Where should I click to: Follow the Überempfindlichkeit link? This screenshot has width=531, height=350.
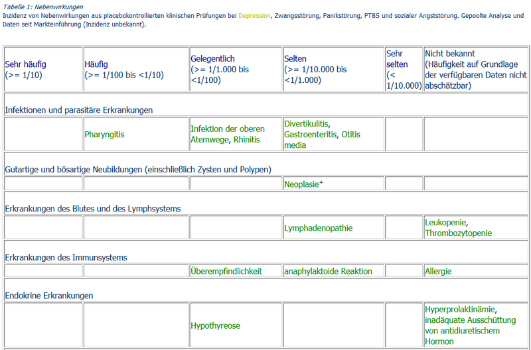pos(226,271)
